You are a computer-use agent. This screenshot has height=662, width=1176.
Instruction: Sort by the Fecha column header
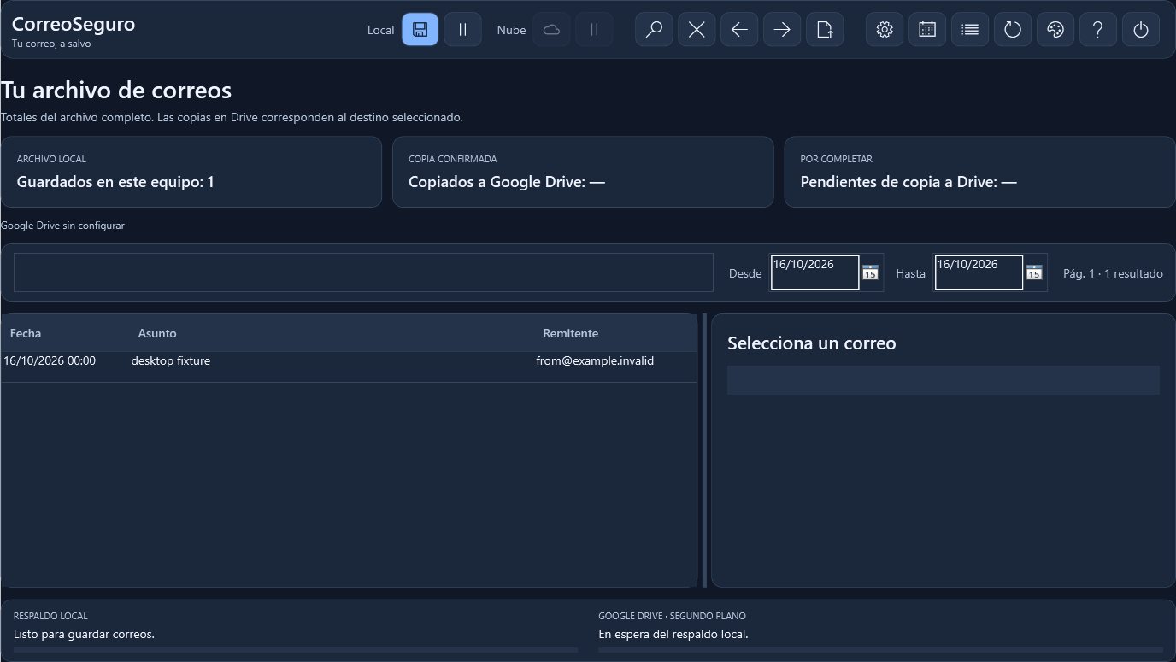point(26,333)
